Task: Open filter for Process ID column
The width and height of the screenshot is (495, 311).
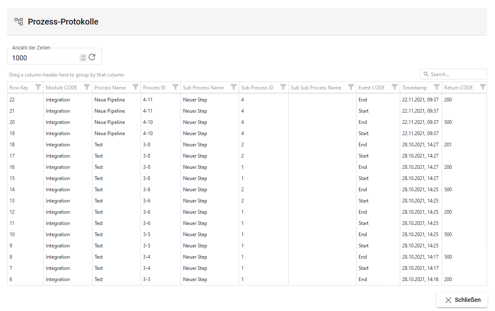Action: pyautogui.click(x=176, y=87)
